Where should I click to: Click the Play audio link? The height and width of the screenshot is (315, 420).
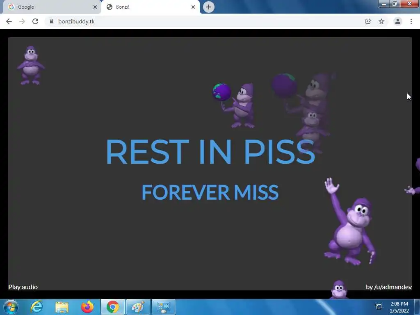[x=23, y=287]
